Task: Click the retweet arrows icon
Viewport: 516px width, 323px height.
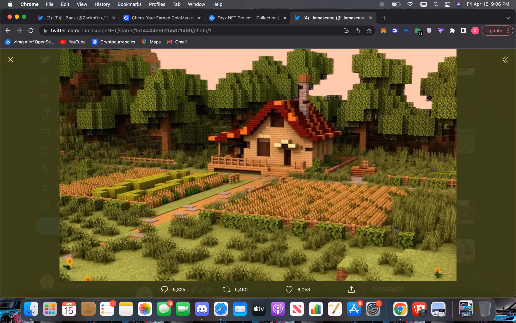Action: 227,289
